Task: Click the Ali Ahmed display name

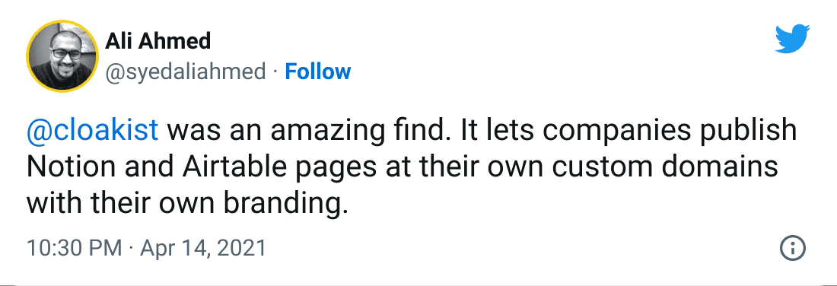Action: [158, 40]
